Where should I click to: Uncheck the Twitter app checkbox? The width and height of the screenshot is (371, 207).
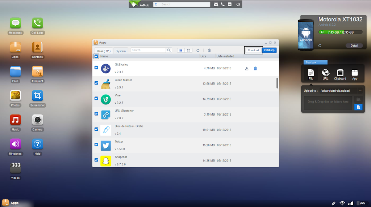pos(96,145)
